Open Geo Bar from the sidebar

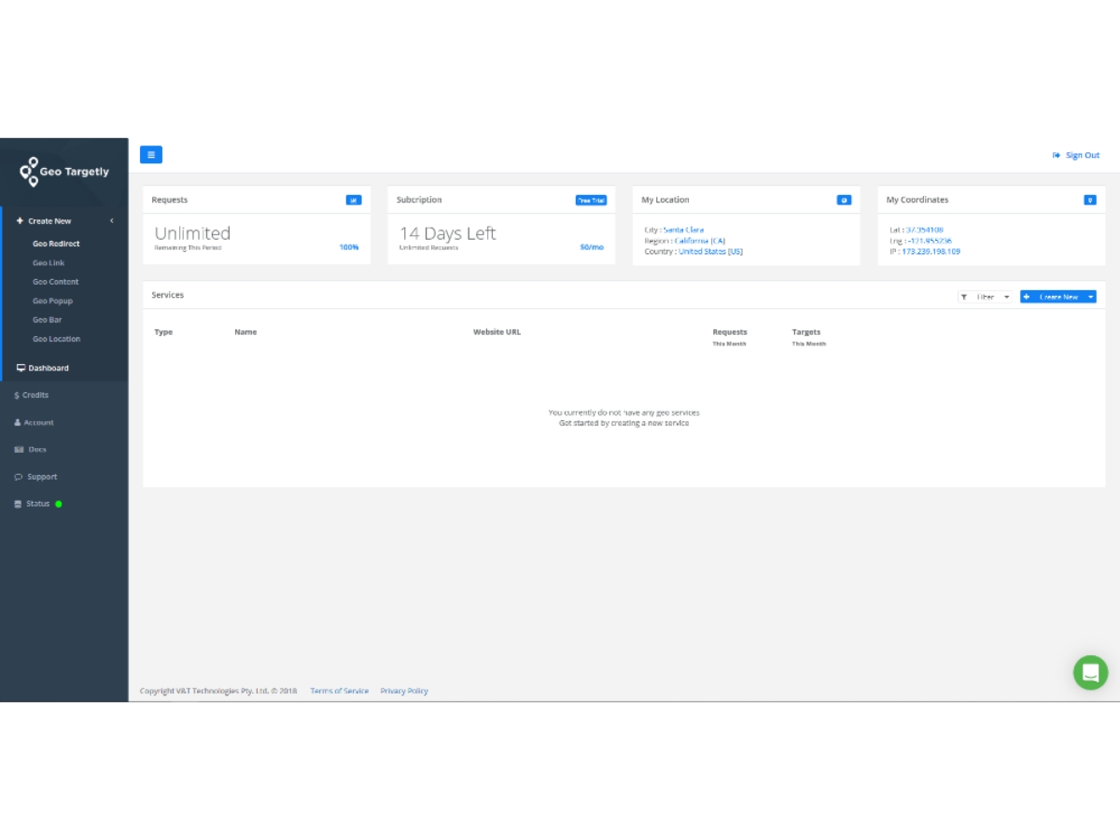(47, 320)
